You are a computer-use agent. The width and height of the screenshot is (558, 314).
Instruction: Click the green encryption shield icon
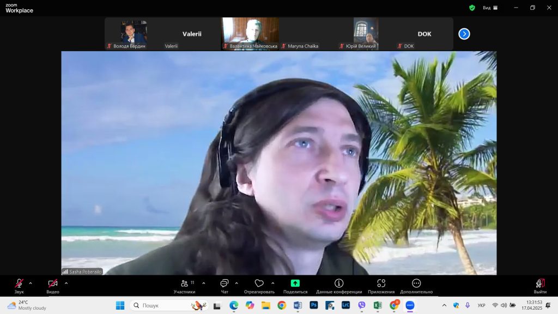tap(472, 8)
